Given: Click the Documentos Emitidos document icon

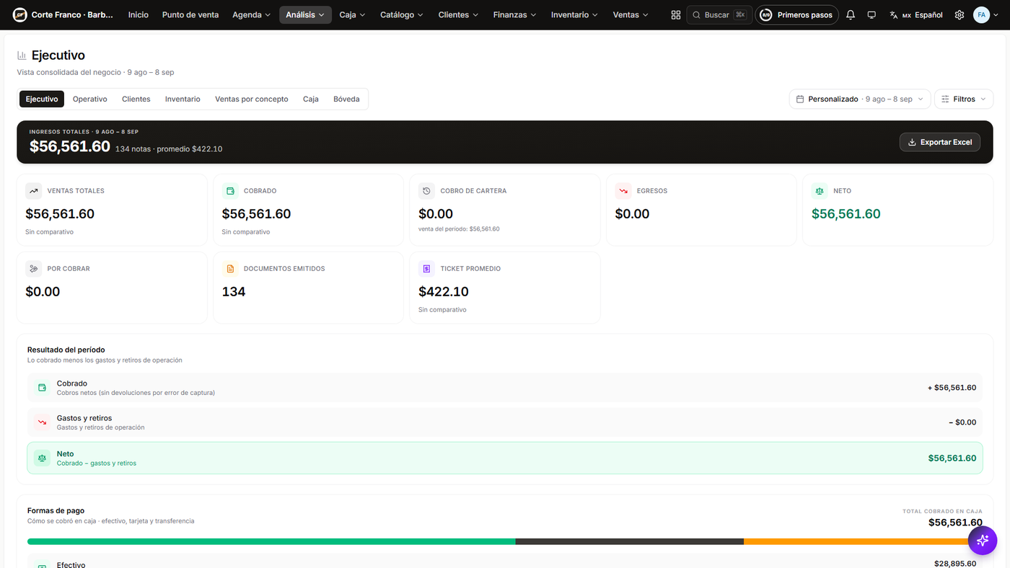Looking at the screenshot, I should 231,269.
